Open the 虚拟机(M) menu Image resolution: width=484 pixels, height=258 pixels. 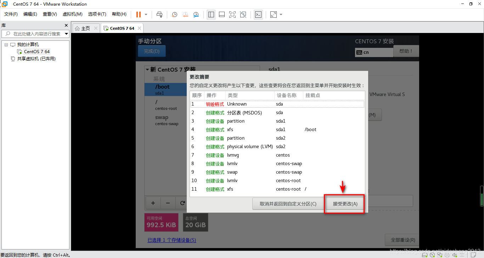72,14
